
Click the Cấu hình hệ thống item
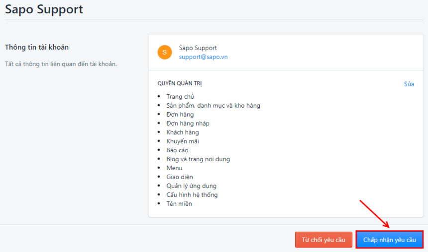[192, 195]
